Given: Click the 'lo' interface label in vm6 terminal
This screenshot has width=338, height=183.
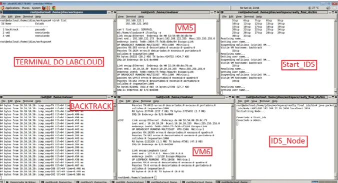Looking at the screenshot, I should coord(119,151).
